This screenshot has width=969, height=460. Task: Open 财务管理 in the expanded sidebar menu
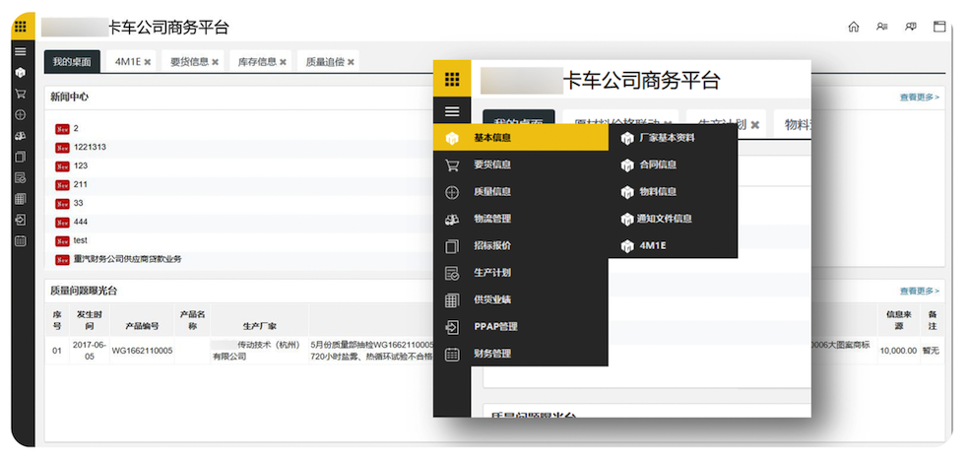point(491,354)
